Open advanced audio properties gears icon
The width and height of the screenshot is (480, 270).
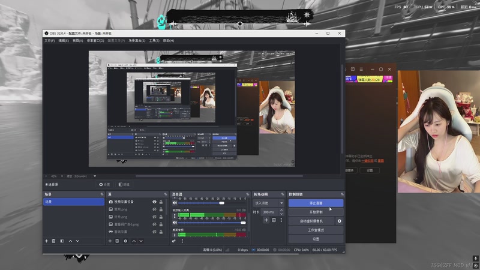174,241
